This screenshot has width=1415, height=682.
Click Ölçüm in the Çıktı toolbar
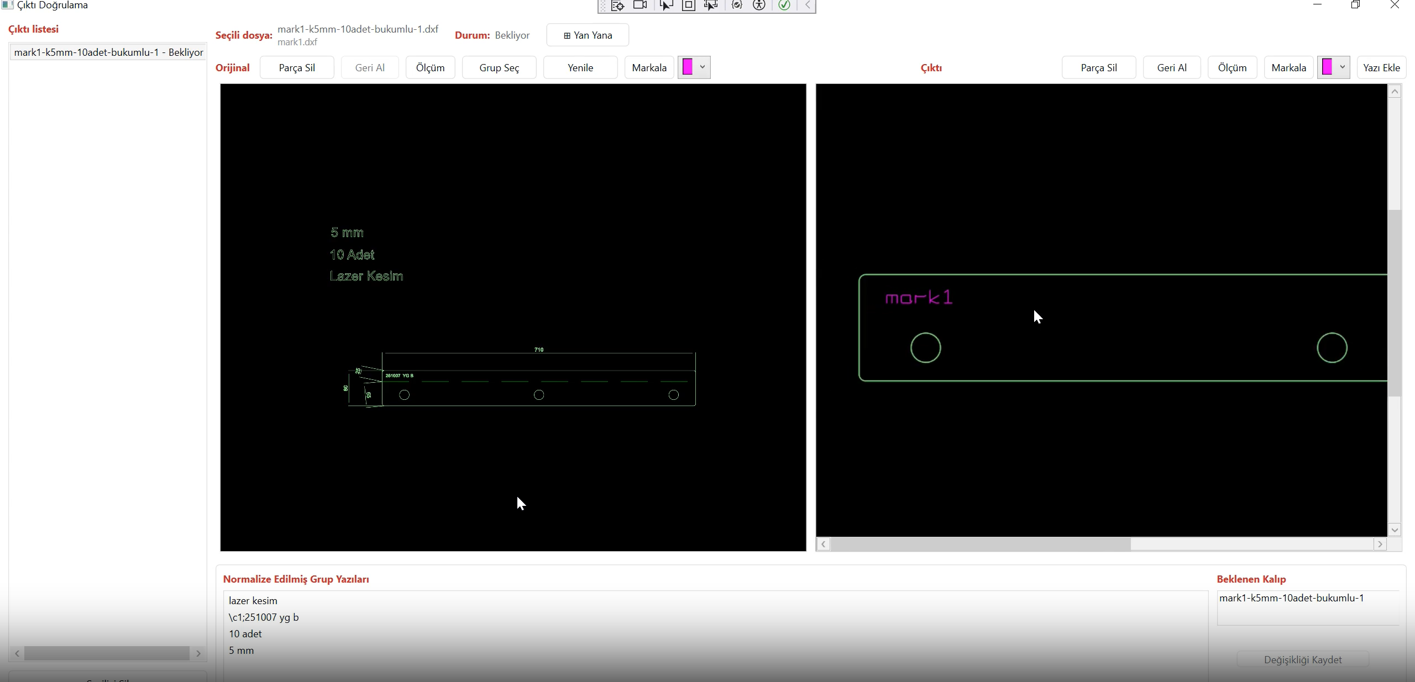(1232, 68)
